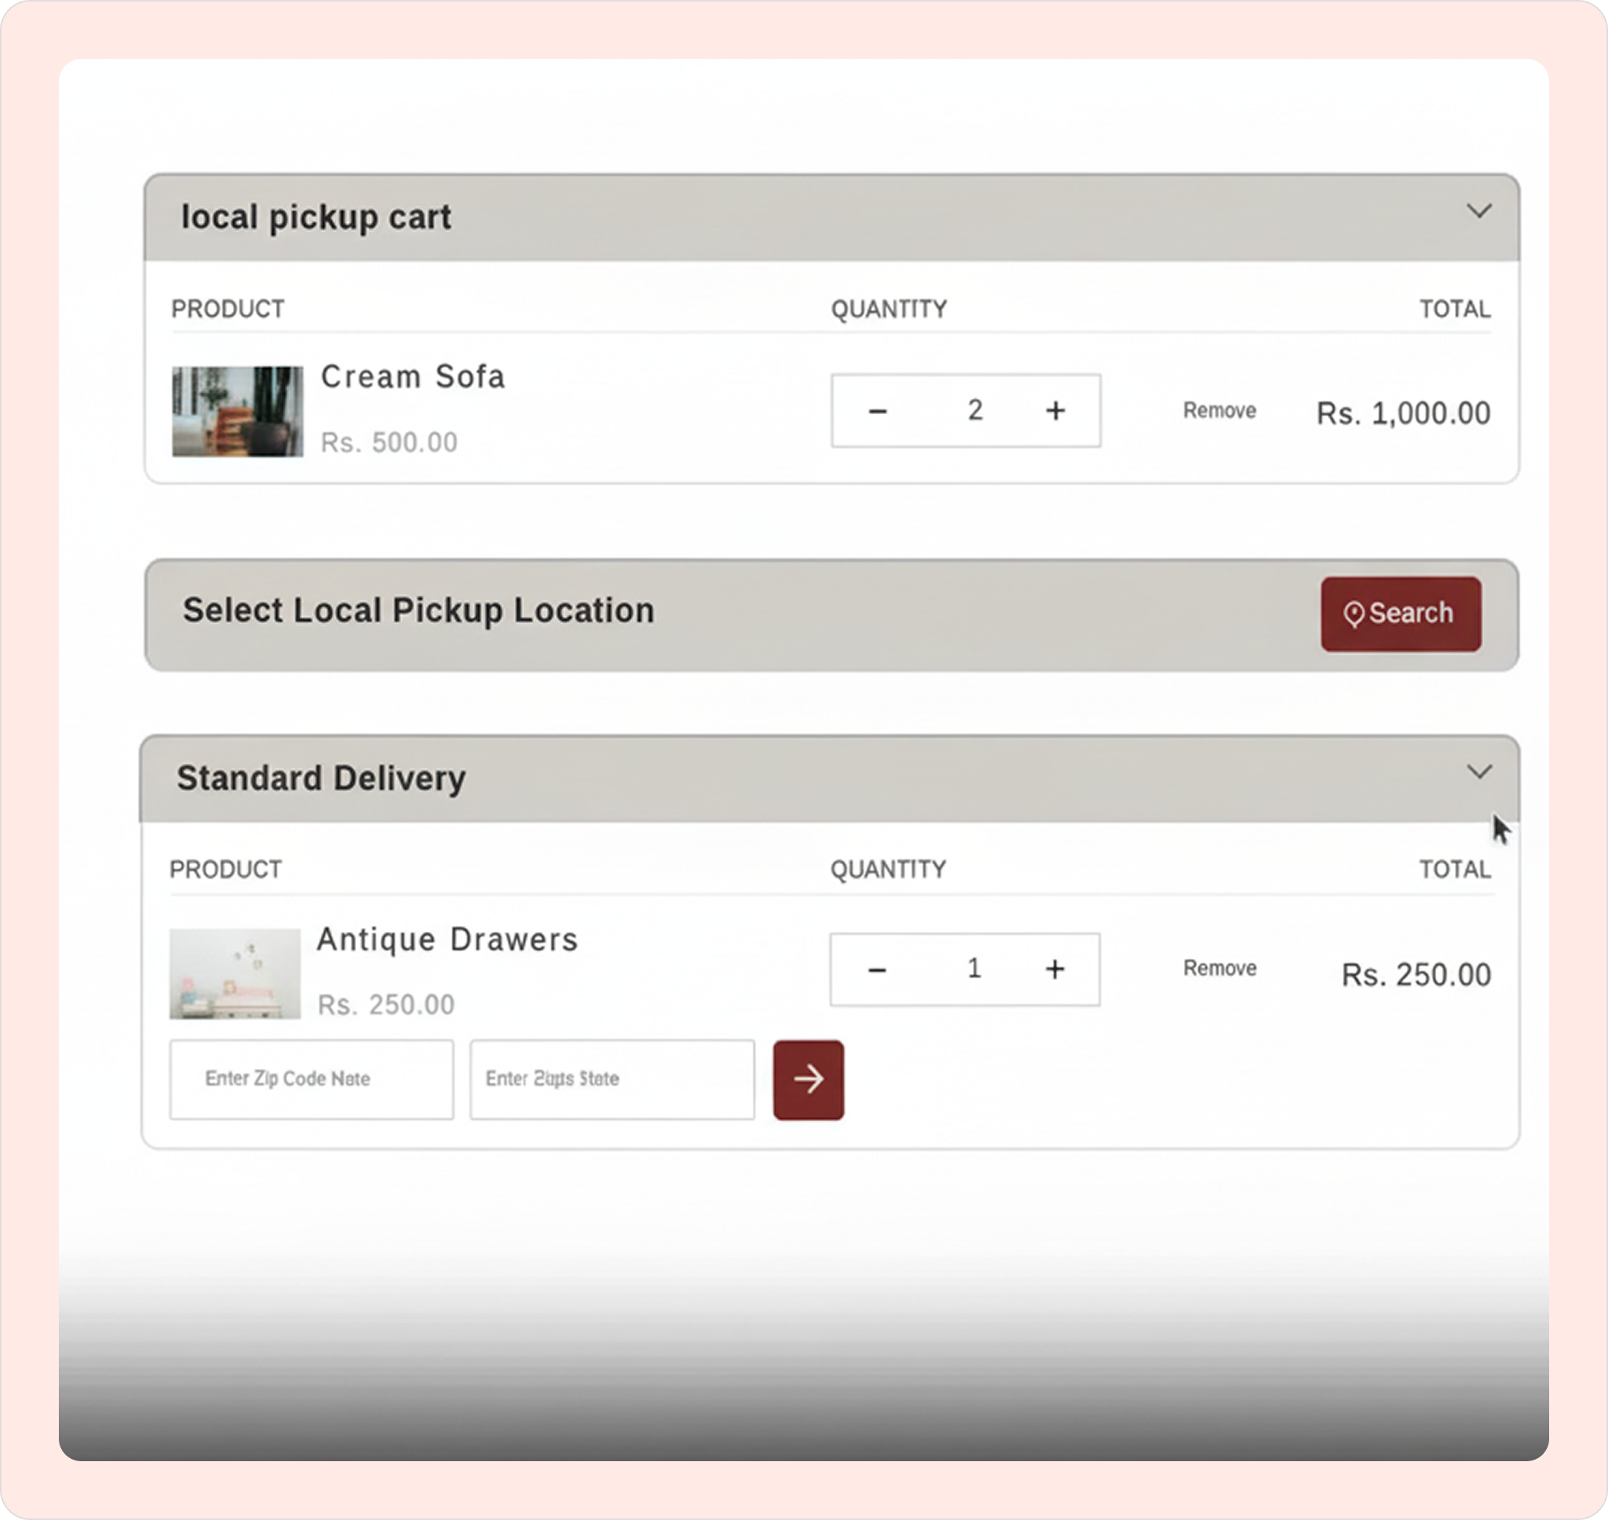Open the Cream Sofa product thumbnail

(238, 412)
